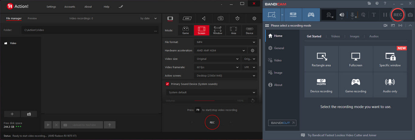Choose Area recording mode in Action!
This screenshot has width=415, height=140.
click(233, 30)
